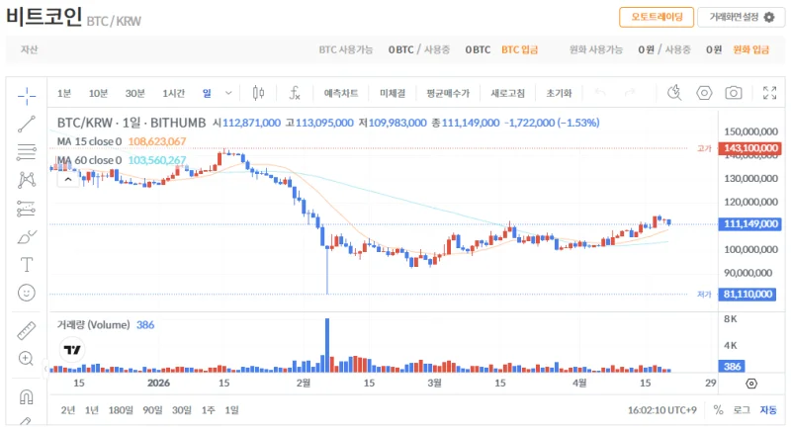Viewport: 791px width, 430px height.
Task: Set the 30일 date range
Action: point(182,410)
